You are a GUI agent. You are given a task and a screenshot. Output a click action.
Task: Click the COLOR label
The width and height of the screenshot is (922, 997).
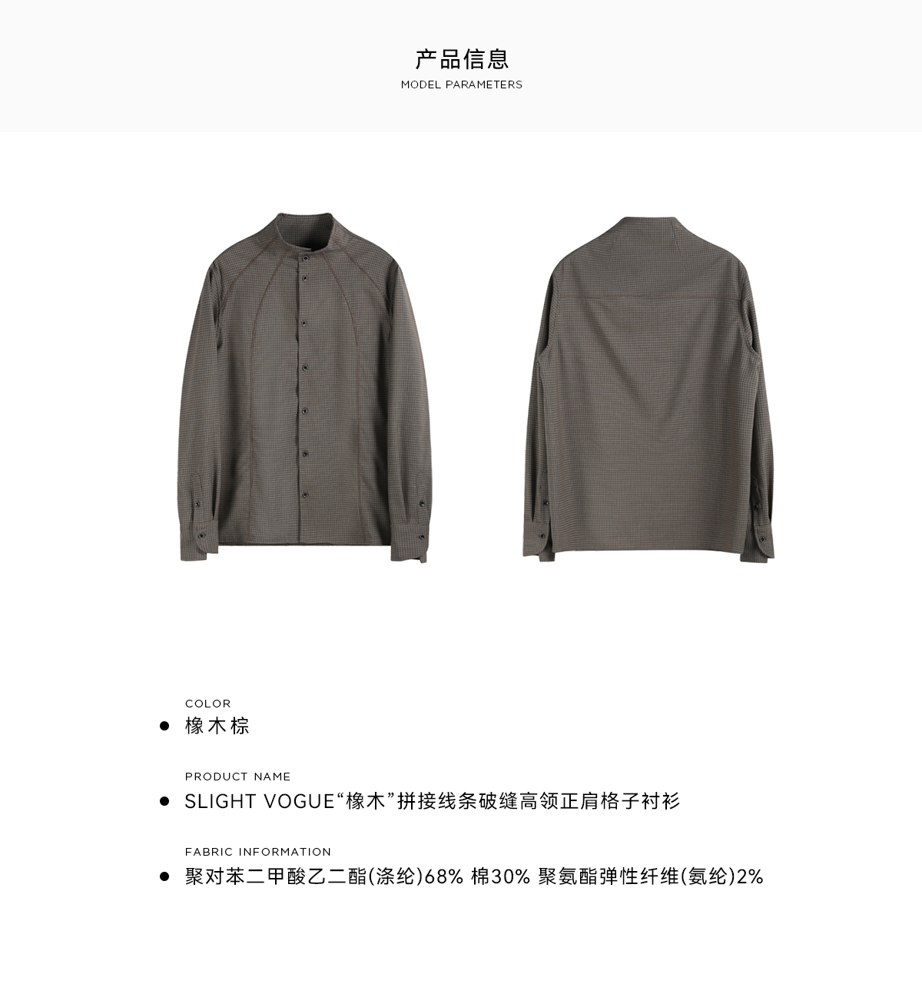208,704
